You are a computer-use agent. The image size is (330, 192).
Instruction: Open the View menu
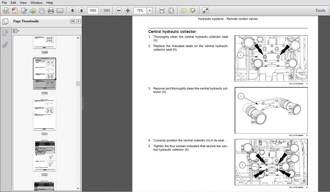coord(23,3)
